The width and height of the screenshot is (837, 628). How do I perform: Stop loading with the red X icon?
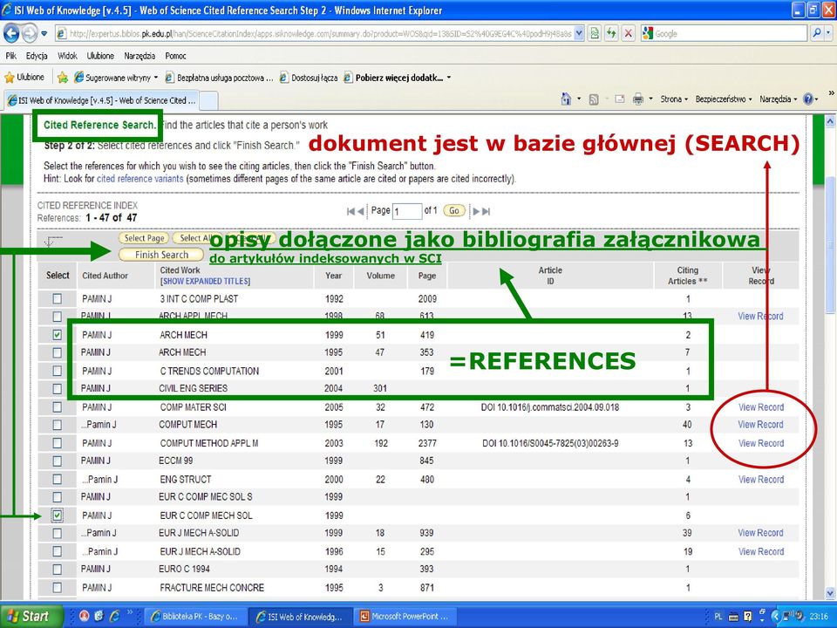(x=629, y=33)
